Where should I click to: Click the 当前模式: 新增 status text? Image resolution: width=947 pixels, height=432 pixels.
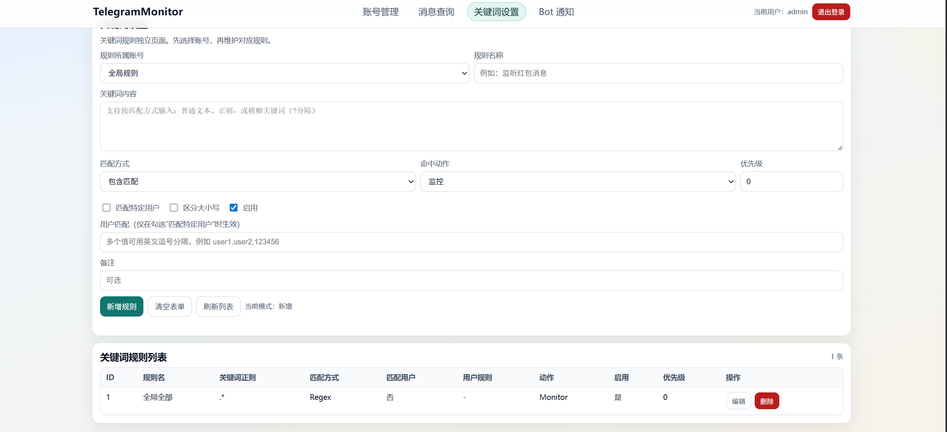coord(268,306)
